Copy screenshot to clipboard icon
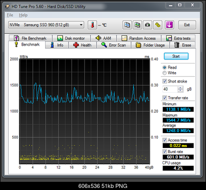Viewport: 206px width, 190px height. coord(137,25)
